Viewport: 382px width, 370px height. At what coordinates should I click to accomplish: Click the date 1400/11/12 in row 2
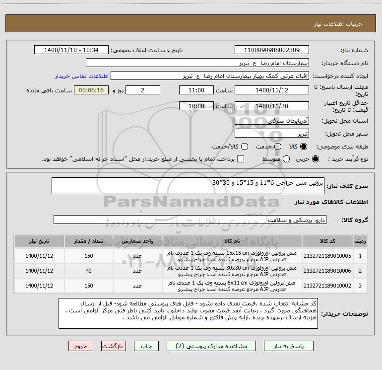39,271
